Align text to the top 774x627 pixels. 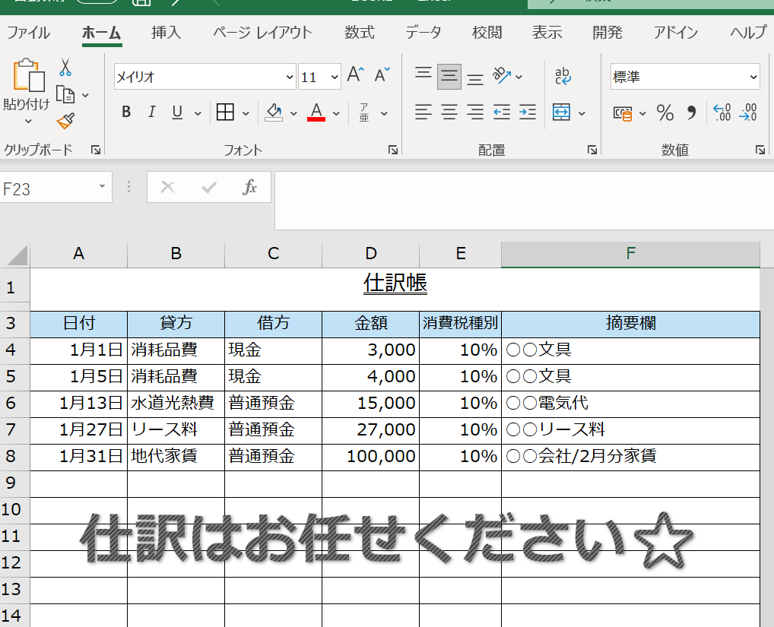[x=423, y=73]
